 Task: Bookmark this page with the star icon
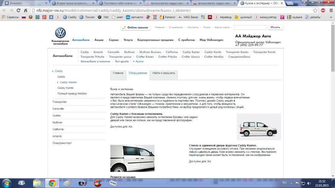[x=315, y=10]
